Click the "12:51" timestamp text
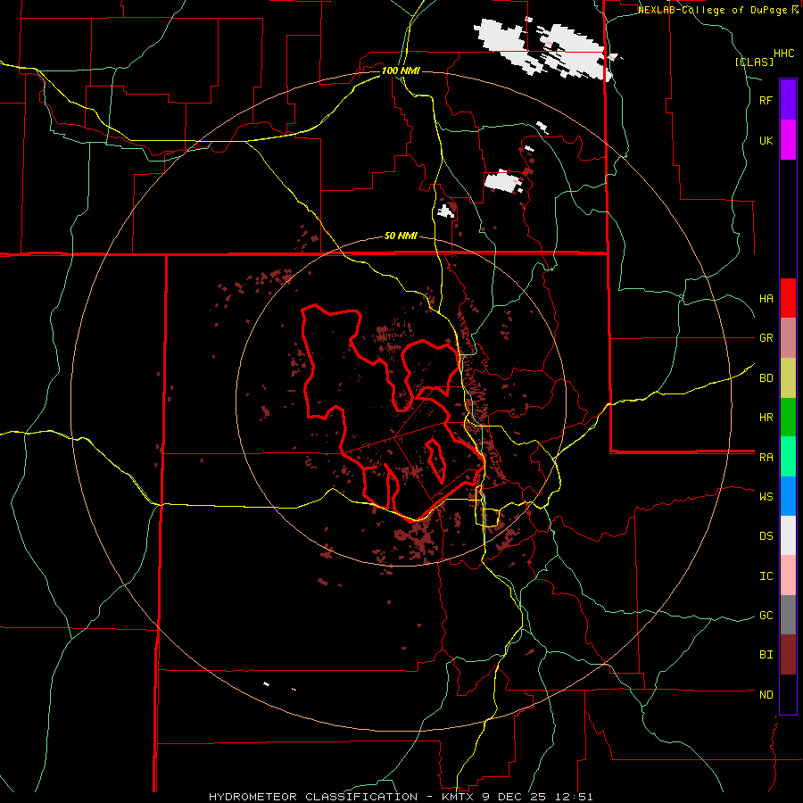The height and width of the screenshot is (803, 803). pyautogui.click(x=572, y=797)
